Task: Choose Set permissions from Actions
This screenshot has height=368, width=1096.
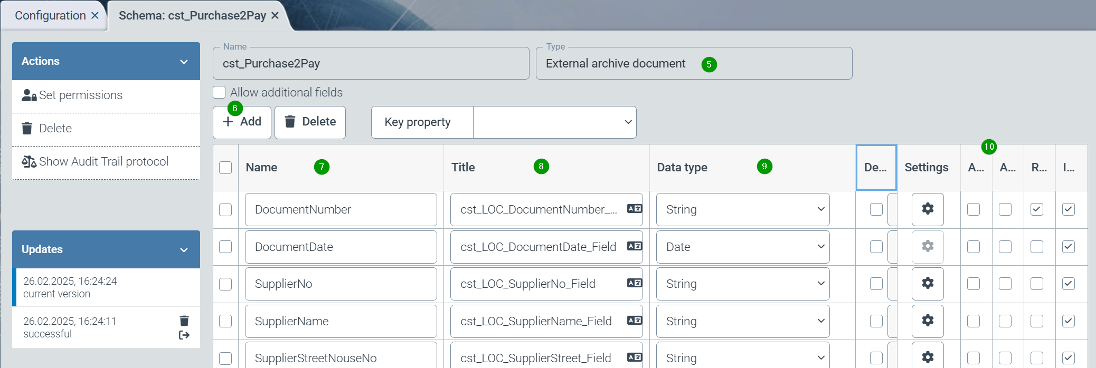Action: point(80,95)
